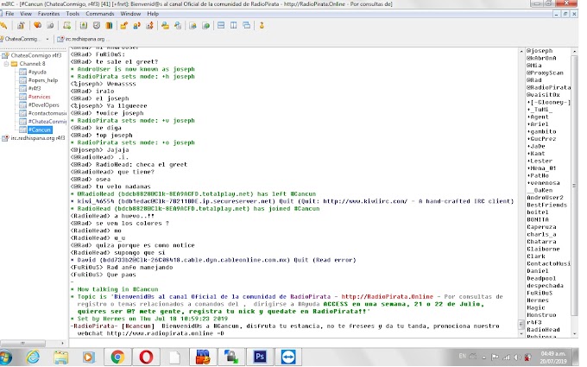Viewport: 587px width, 367px height.
Task: Open the Timers clock icon in toolbar
Action: 96,25
